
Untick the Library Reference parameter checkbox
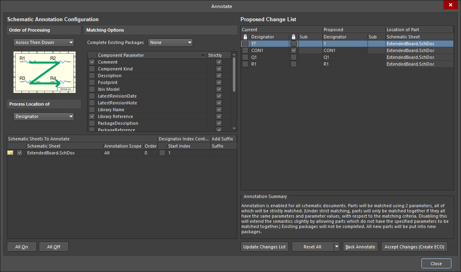92,116
